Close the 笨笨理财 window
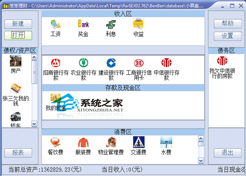Viewport: 246px width, 176px height. click(241, 6)
